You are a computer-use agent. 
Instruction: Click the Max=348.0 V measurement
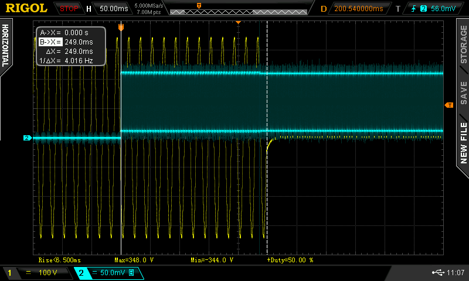(134, 260)
